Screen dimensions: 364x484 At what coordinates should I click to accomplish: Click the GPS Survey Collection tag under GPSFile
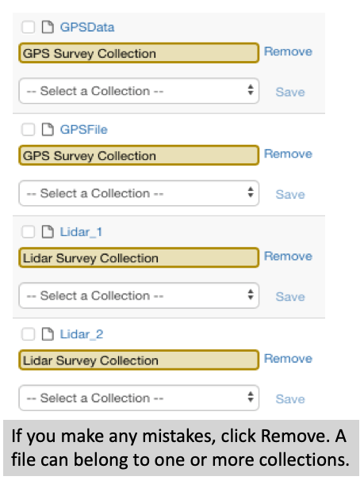(139, 155)
